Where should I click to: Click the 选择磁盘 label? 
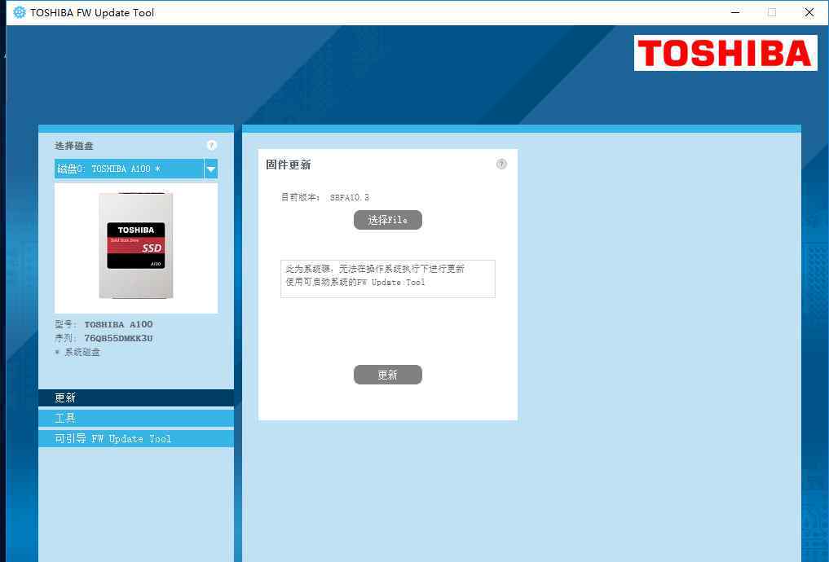pos(74,146)
